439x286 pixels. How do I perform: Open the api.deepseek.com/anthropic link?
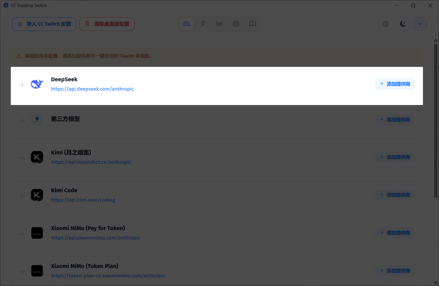click(x=93, y=89)
